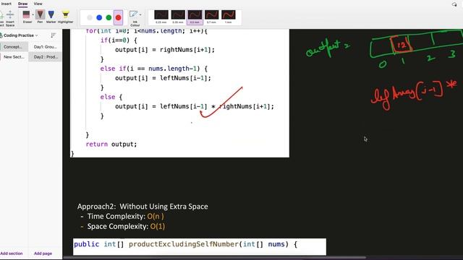Pick the green ink colour swatch
Image resolution: width=463 pixels, height=260 pixels.
pos(109,17)
